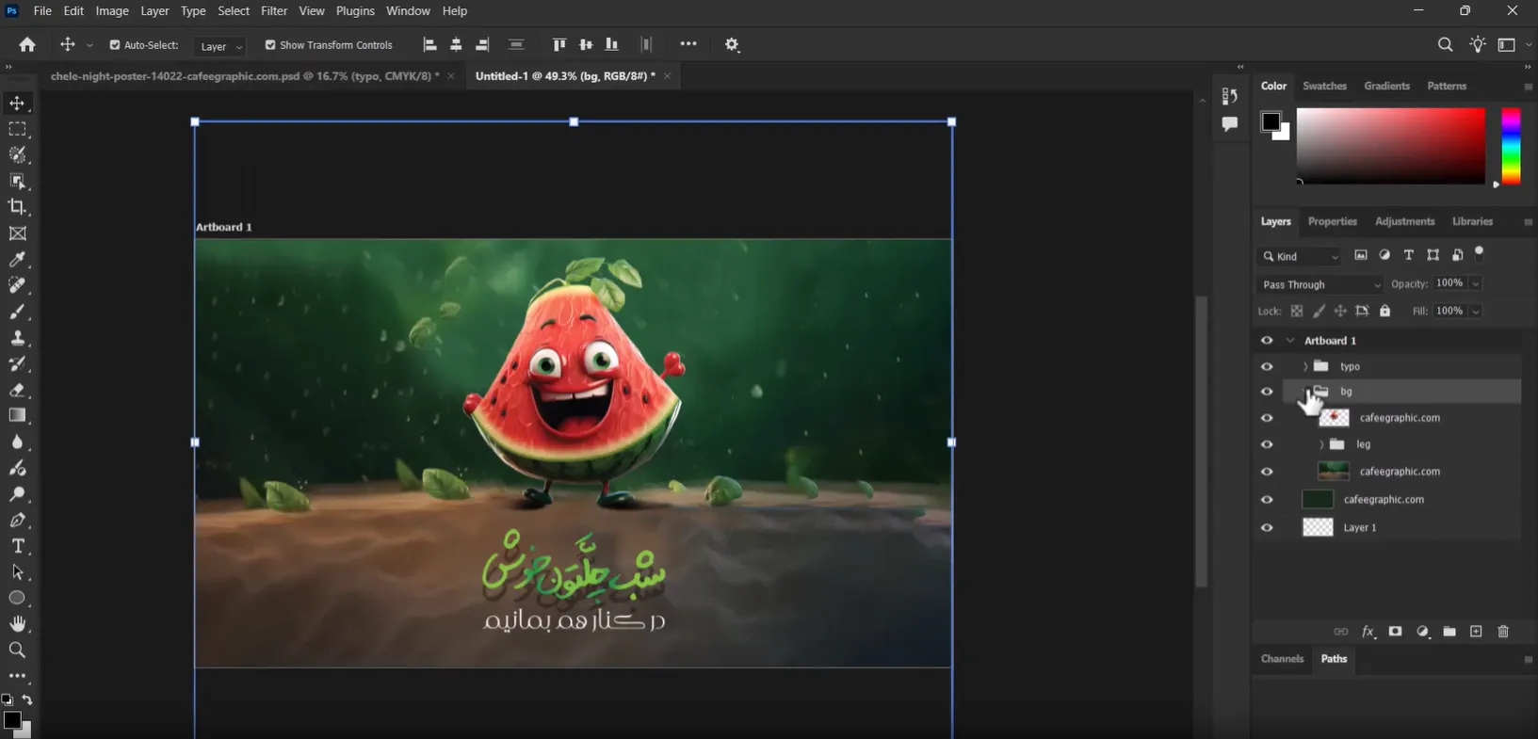Switch to the Swatches tab
This screenshot has height=739, width=1538.
click(1324, 86)
